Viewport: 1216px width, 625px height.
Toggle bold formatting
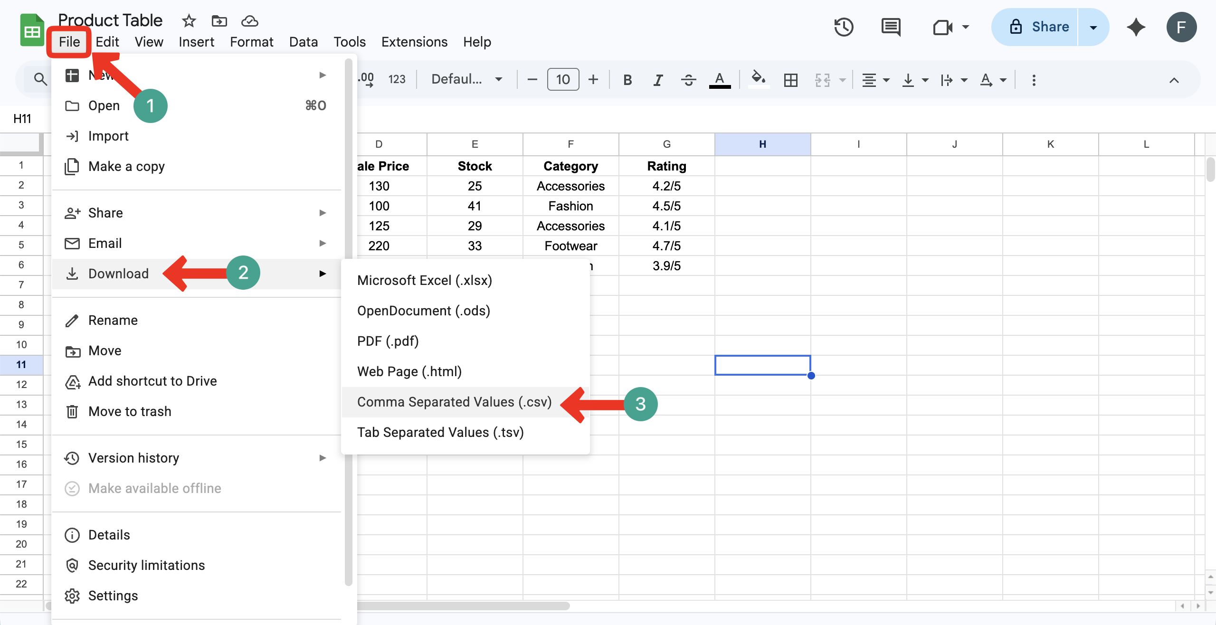point(627,80)
